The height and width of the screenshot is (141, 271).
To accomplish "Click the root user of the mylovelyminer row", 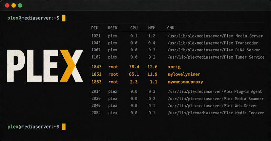I will pyautogui.click(x=113, y=74).
